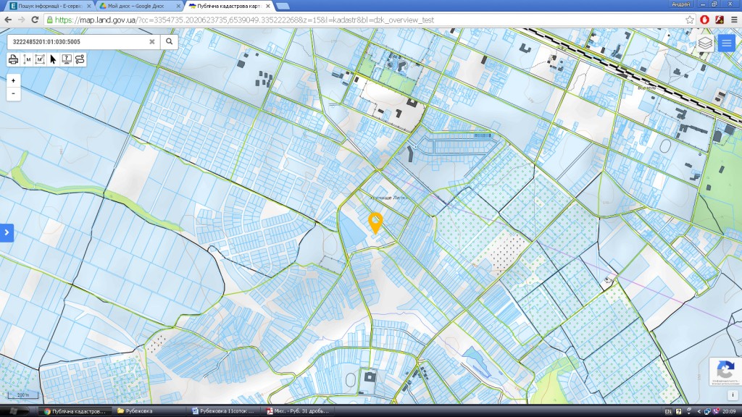
Task: Zoom in with the plus button
Action: pos(14,80)
